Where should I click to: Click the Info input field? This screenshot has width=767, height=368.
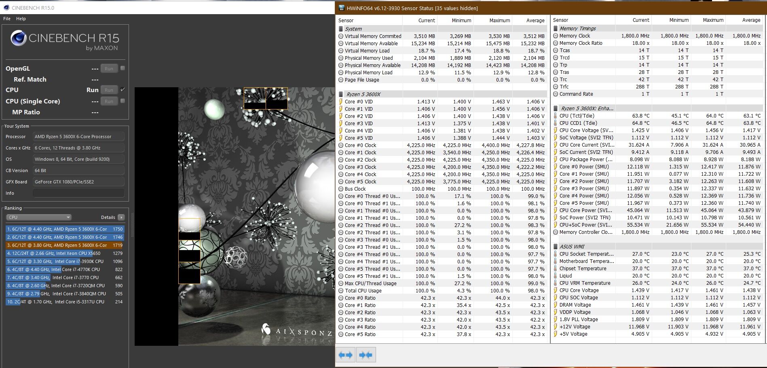coord(78,193)
